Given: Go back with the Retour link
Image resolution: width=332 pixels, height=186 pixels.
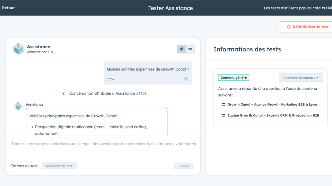Looking at the screenshot, I should pos(8,8).
